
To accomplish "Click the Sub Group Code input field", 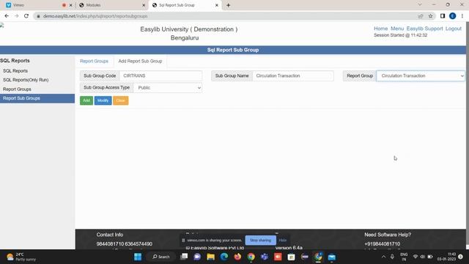I will 160,76.
